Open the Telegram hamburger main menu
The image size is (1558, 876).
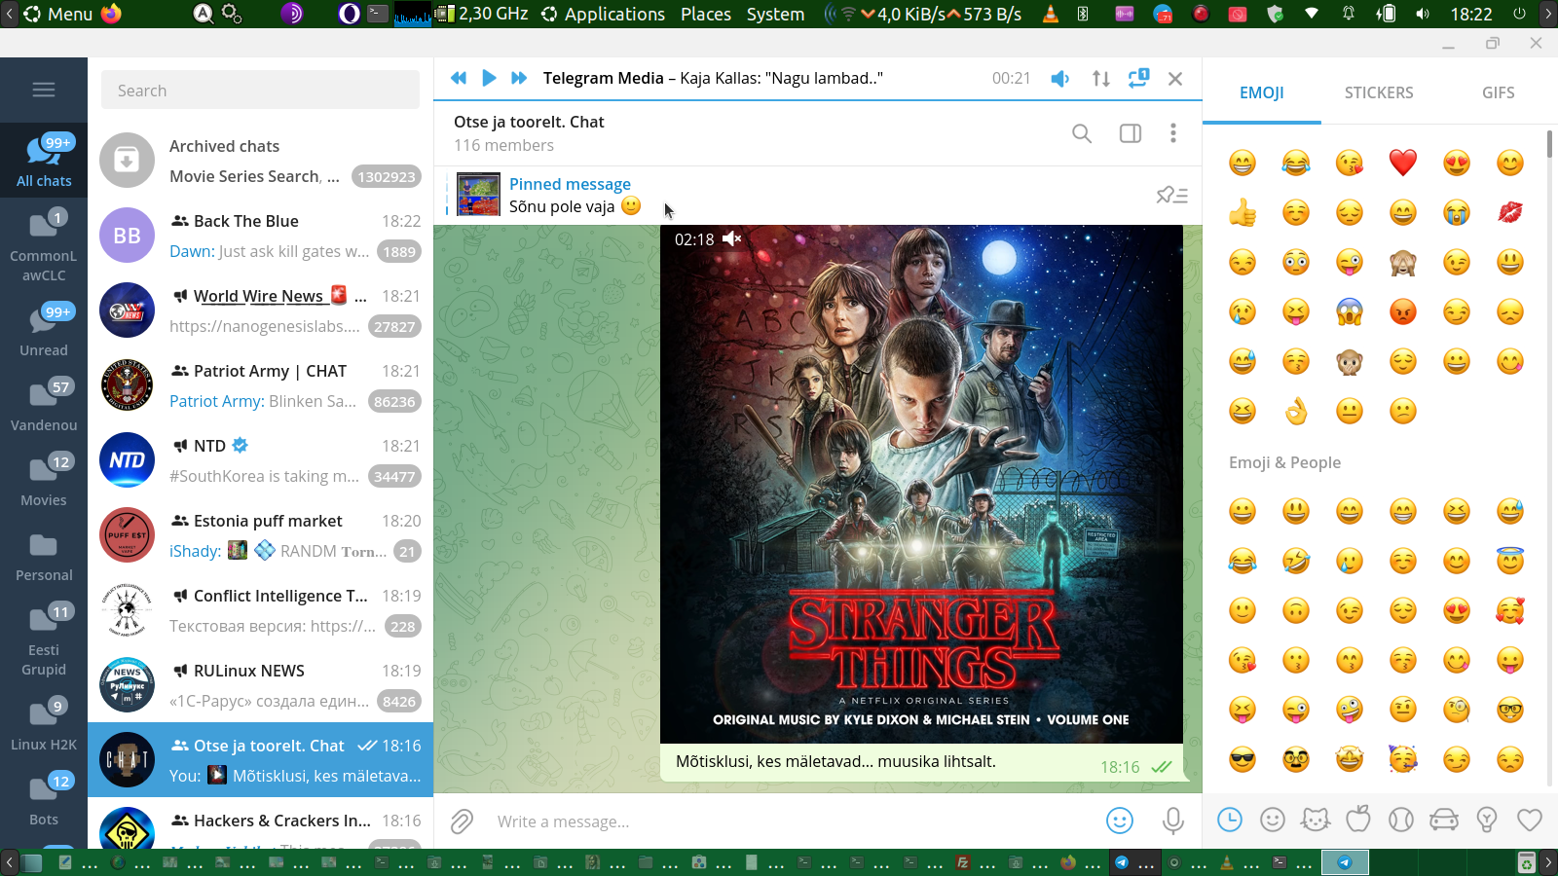coord(44,90)
